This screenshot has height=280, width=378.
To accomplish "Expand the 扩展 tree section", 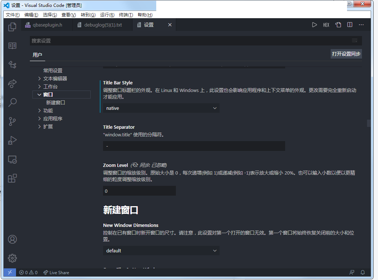I will pyautogui.click(x=39, y=127).
